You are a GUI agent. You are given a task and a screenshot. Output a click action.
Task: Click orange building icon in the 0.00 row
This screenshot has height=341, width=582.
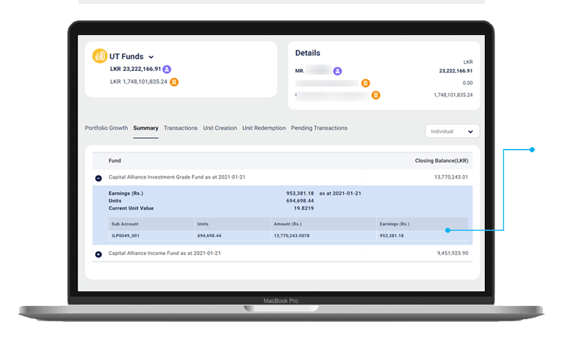coord(366,83)
